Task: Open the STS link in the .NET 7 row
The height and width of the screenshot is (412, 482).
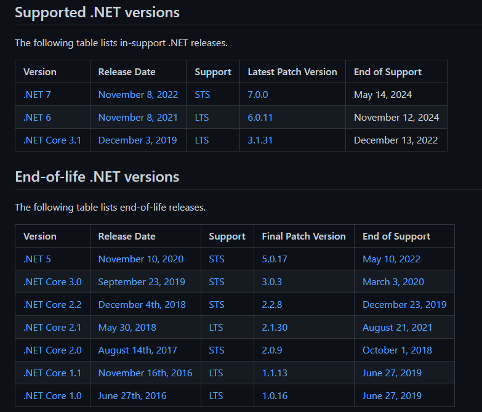Action: click(203, 95)
